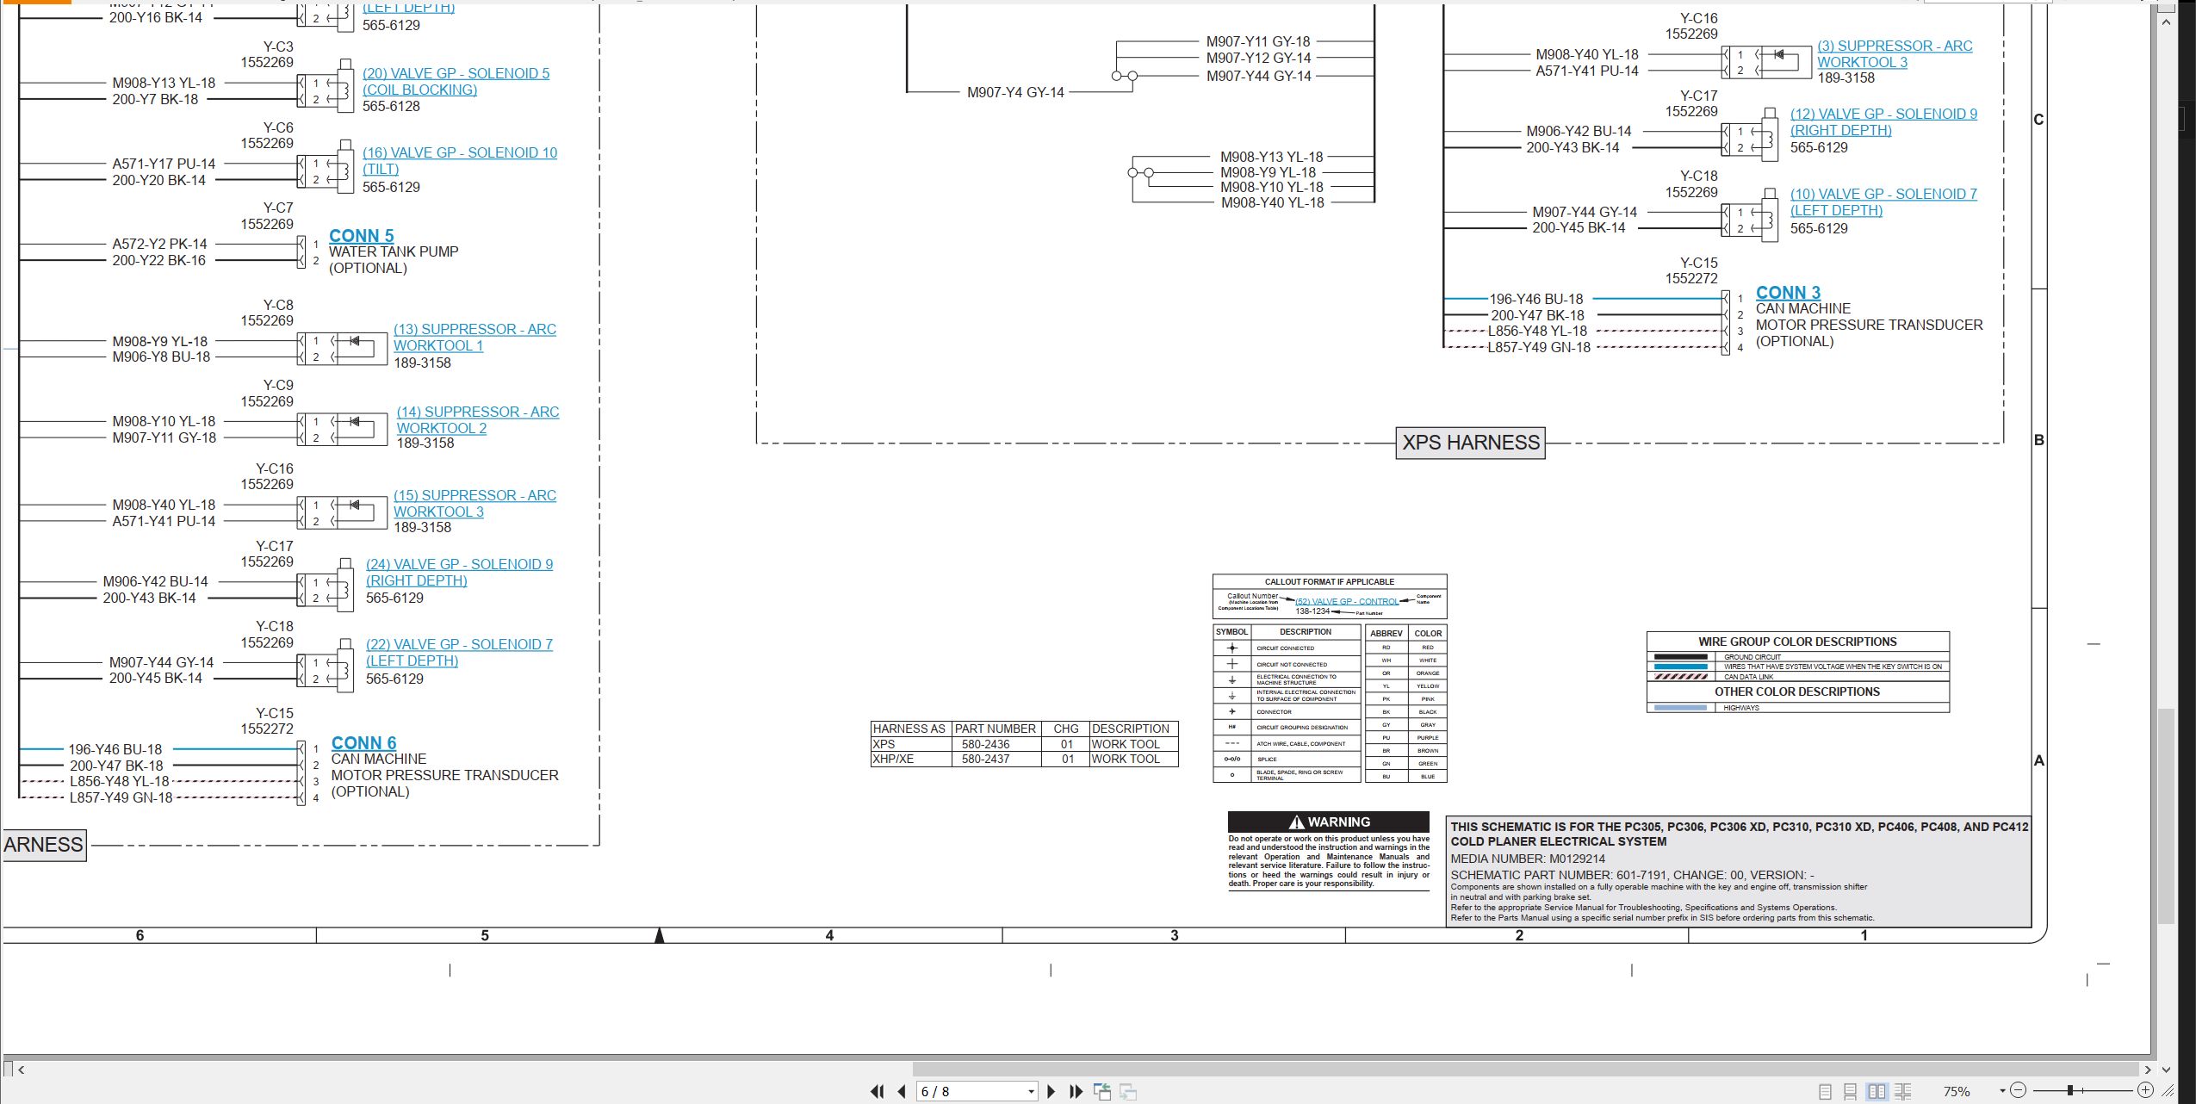Click highways light blue color swatch

tap(1680, 708)
